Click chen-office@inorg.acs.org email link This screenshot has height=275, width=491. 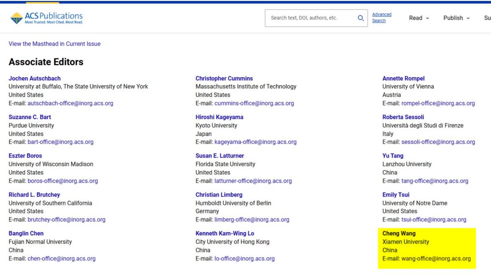[x=61, y=259]
